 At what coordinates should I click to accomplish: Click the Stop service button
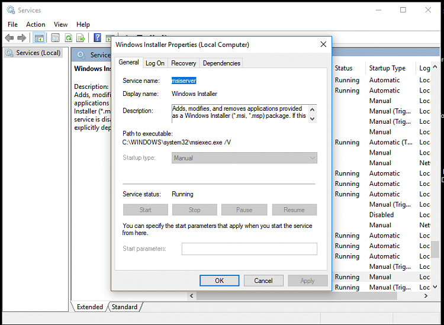(x=195, y=210)
